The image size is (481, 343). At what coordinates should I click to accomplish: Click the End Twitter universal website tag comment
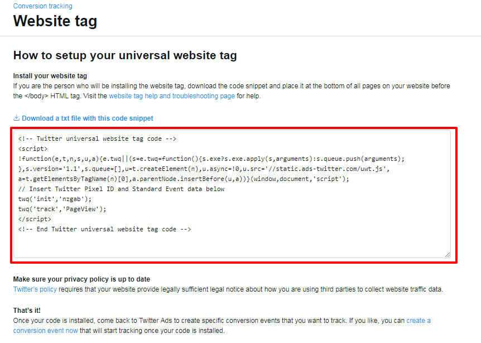tap(105, 229)
